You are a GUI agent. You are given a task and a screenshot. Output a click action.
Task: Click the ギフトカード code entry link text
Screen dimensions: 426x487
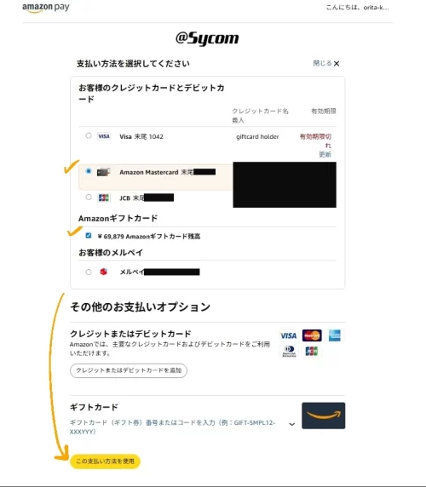point(172,427)
